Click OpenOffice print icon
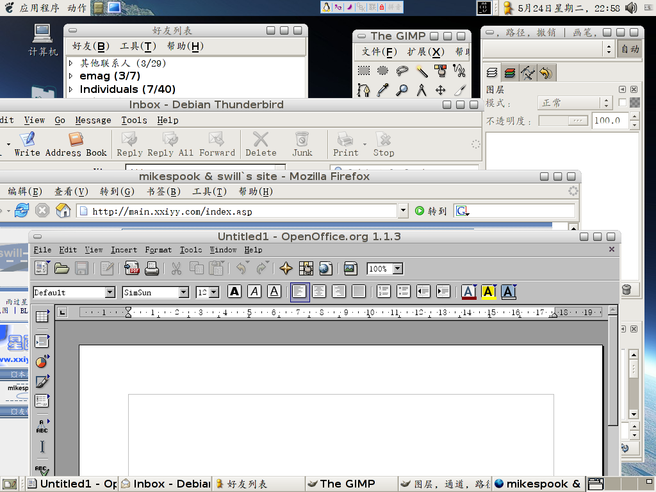Image resolution: width=656 pixels, height=492 pixels. 151,268
